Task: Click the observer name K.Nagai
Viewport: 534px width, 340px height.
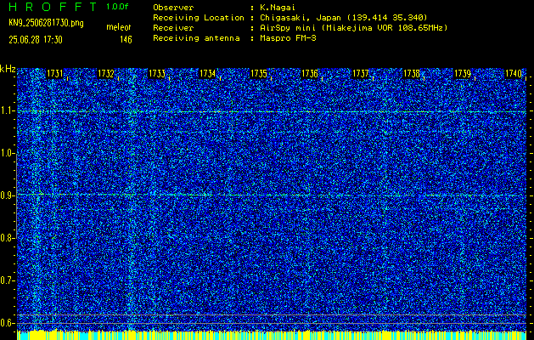Action: coord(278,8)
